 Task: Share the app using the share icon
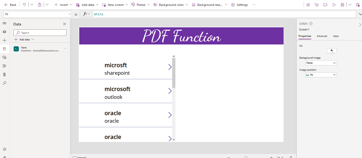click(x=308, y=5)
